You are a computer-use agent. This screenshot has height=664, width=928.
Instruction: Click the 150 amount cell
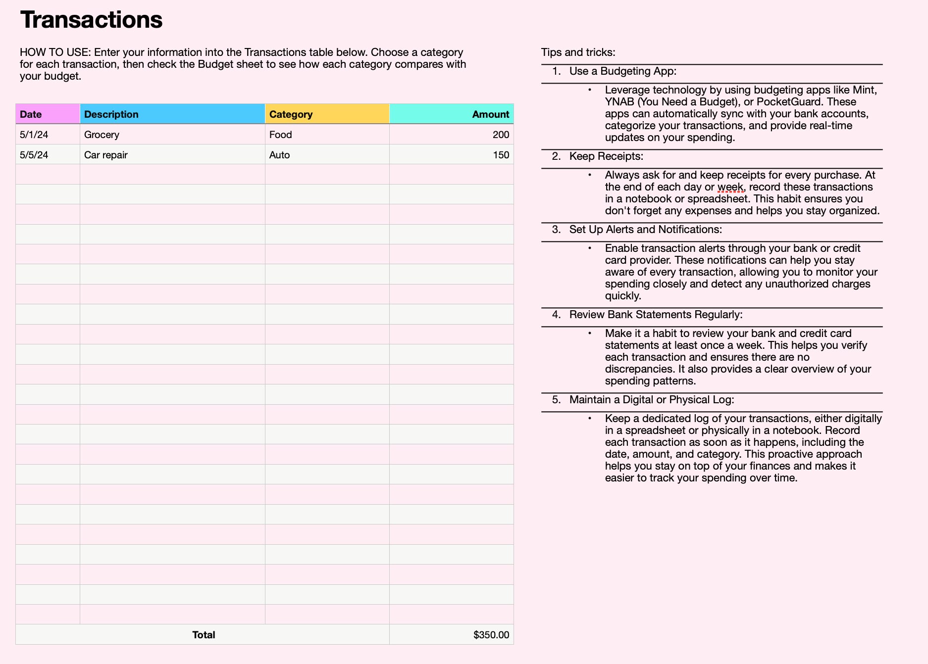coord(502,154)
